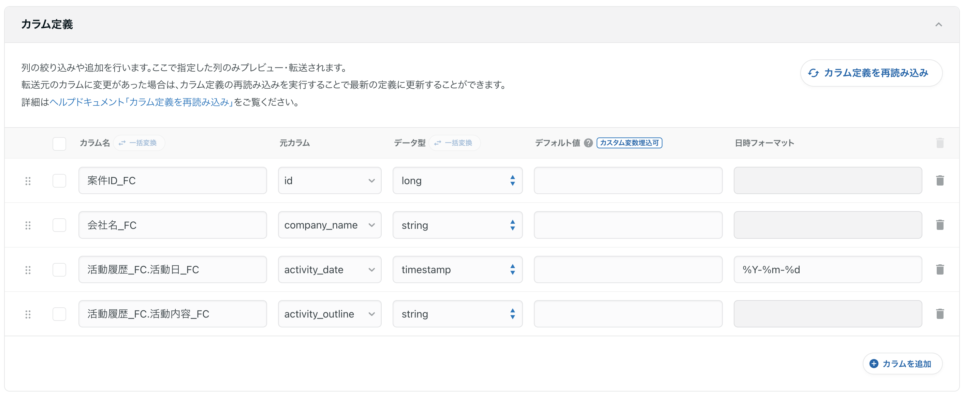Viewport: 964px width, 397px height.
Task: Collapse the カラム定義 section chevron
Action: pos(938,25)
